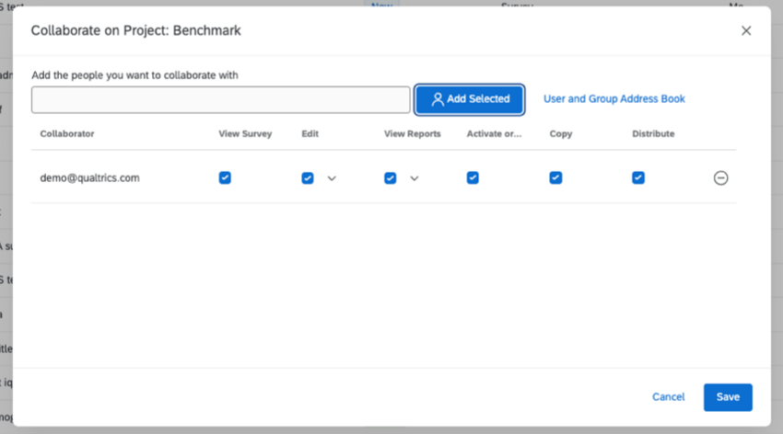Viewport: 783px width, 434px height.
Task: Open the User and Group Address Book
Action: tap(614, 99)
